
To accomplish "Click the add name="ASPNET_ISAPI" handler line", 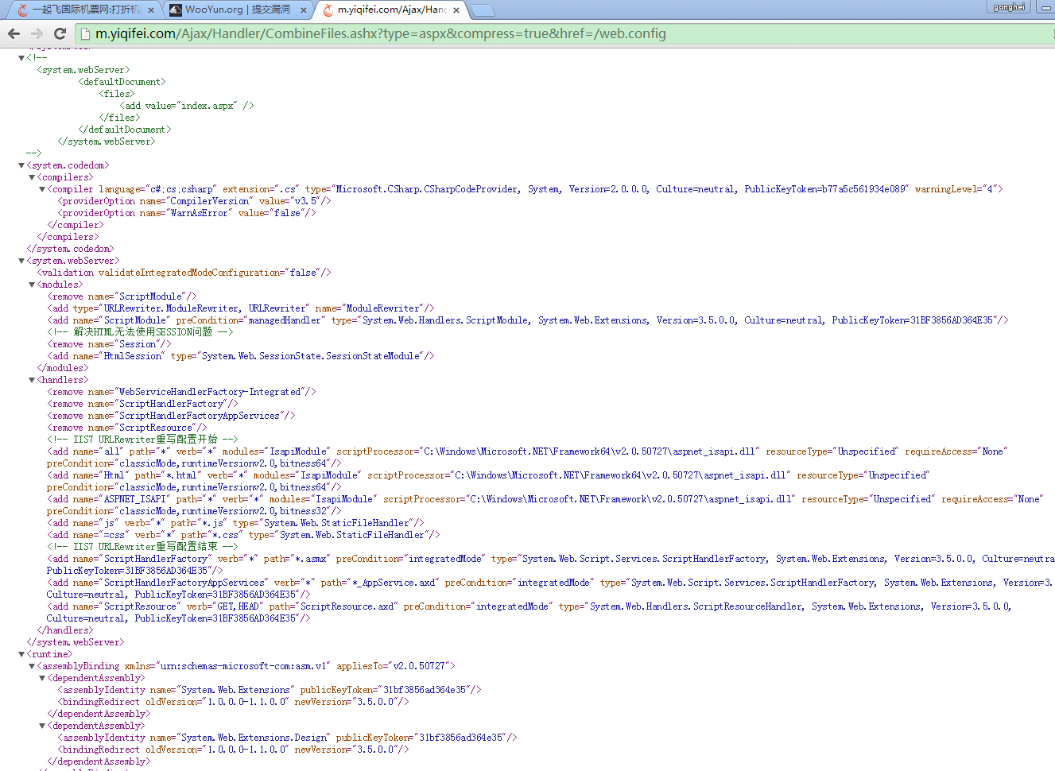I will point(545,505).
